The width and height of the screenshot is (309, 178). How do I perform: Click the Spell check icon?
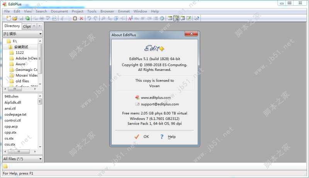(48, 18)
